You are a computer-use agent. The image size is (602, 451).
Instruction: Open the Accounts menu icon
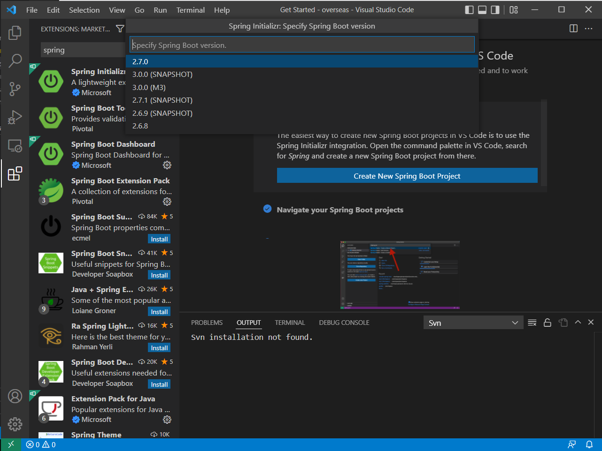tap(15, 396)
